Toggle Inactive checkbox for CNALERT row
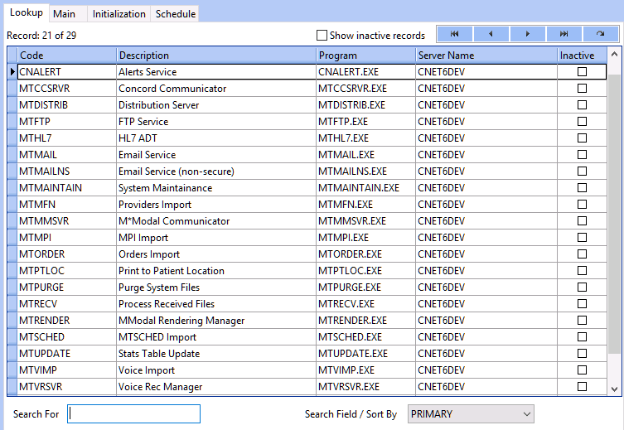This screenshot has width=624, height=430. (x=582, y=71)
